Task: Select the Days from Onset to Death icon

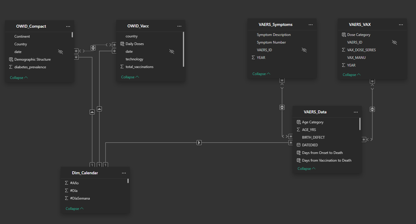Action: (x=299, y=153)
